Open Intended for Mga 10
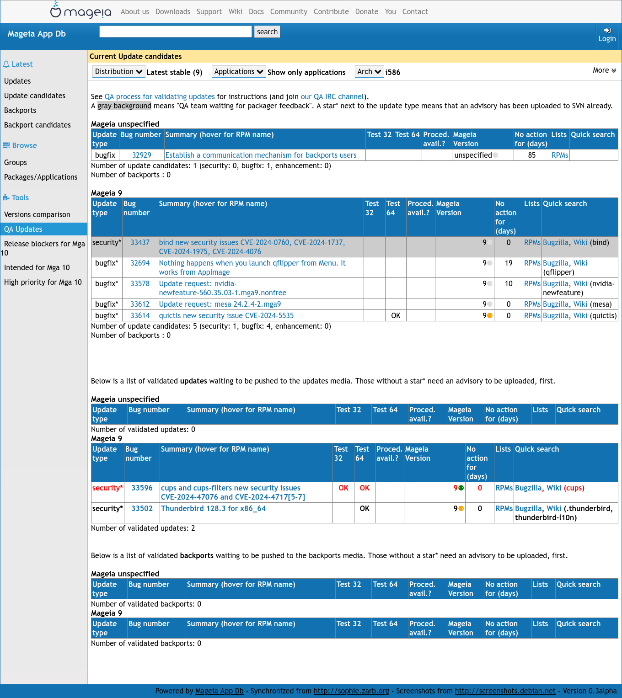 click(37, 267)
